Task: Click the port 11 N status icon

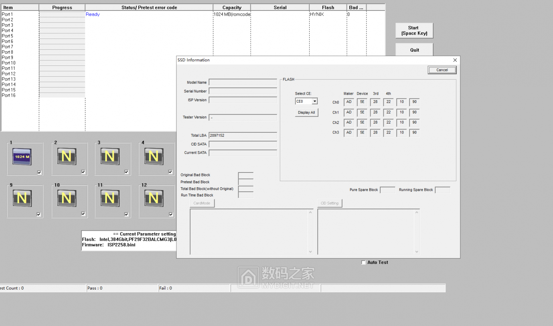Action: pos(109,198)
